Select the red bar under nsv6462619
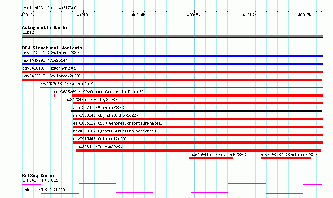 [x=172, y=80]
